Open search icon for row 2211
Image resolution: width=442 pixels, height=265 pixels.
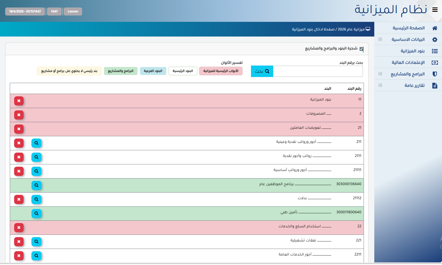click(36, 256)
